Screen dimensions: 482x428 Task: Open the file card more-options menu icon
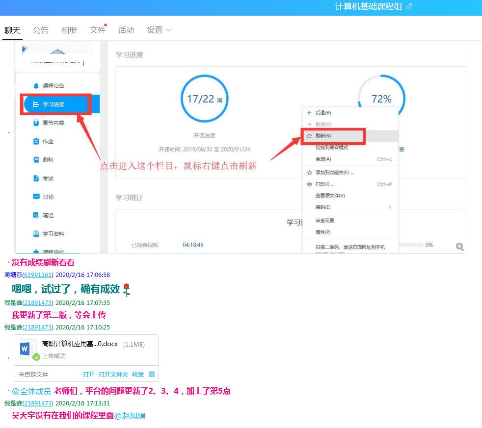tap(152, 374)
